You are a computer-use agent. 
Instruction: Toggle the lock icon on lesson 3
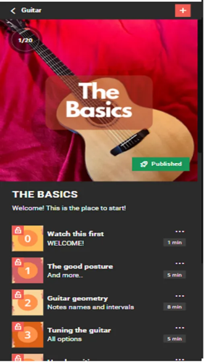coord(18,326)
